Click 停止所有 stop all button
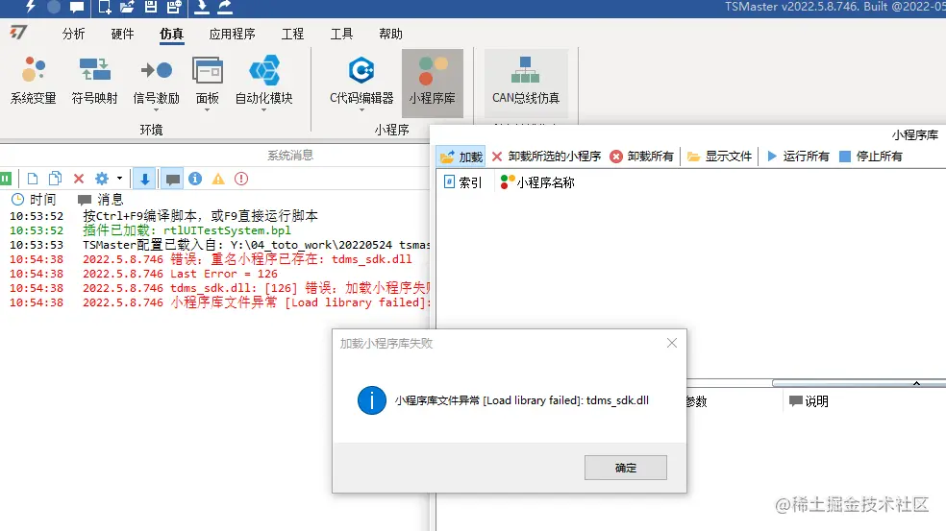 pyautogui.click(x=871, y=157)
